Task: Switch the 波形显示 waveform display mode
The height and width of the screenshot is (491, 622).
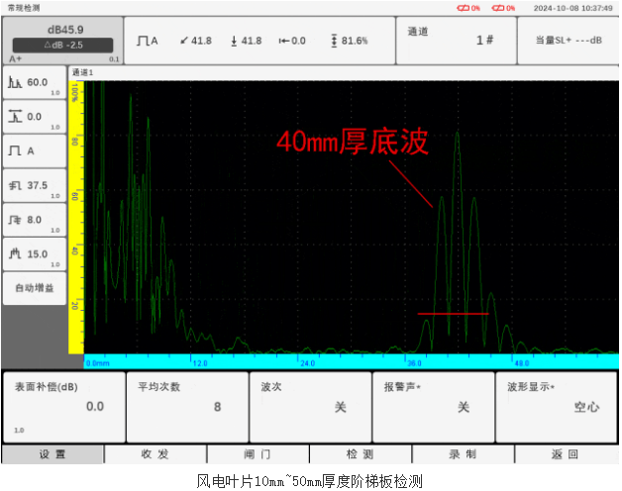Action: point(556,406)
